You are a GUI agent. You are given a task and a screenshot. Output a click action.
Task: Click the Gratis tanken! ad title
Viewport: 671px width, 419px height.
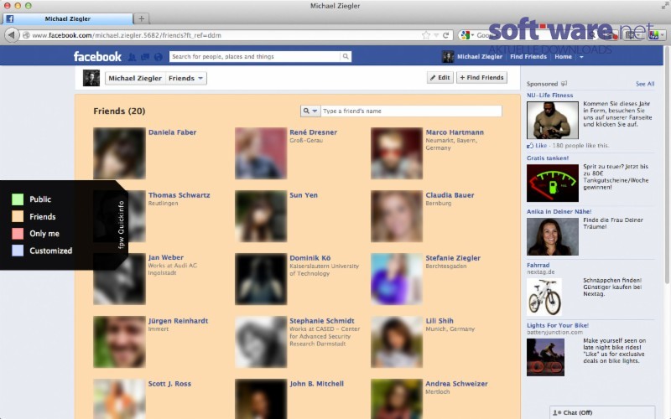[548, 158]
